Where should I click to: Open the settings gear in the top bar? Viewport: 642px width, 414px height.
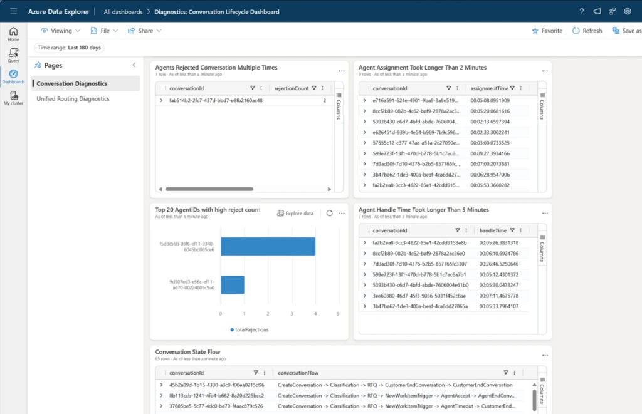[627, 11]
